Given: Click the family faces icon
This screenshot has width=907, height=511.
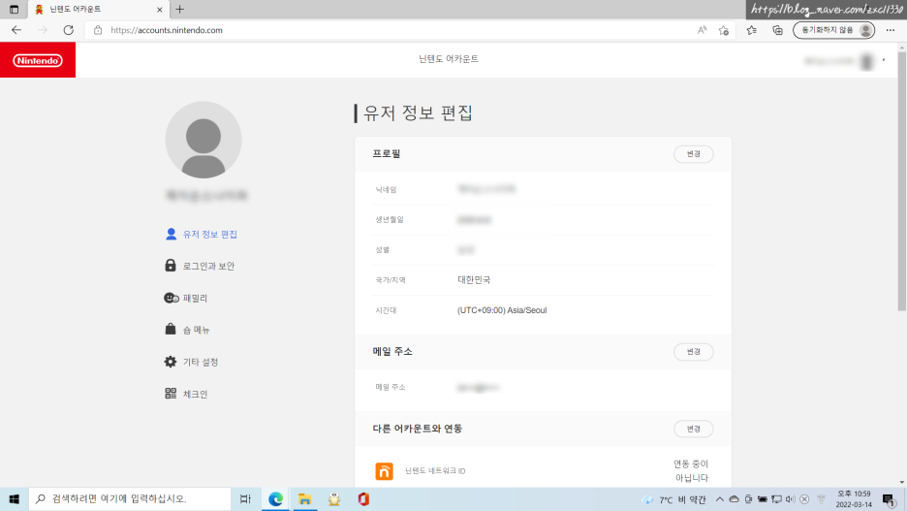Looking at the screenshot, I should pyautogui.click(x=172, y=298).
